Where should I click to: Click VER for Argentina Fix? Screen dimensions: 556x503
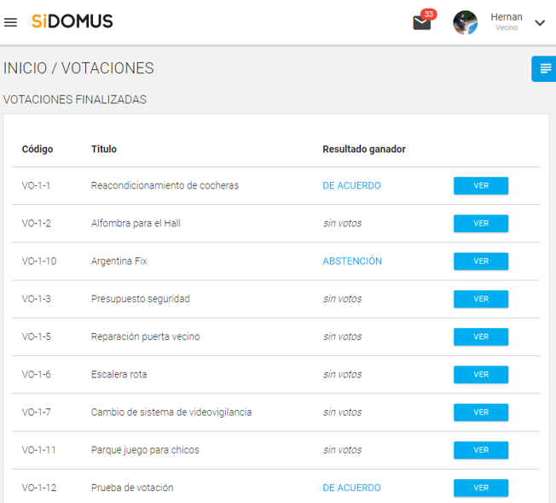click(x=480, y=261)
